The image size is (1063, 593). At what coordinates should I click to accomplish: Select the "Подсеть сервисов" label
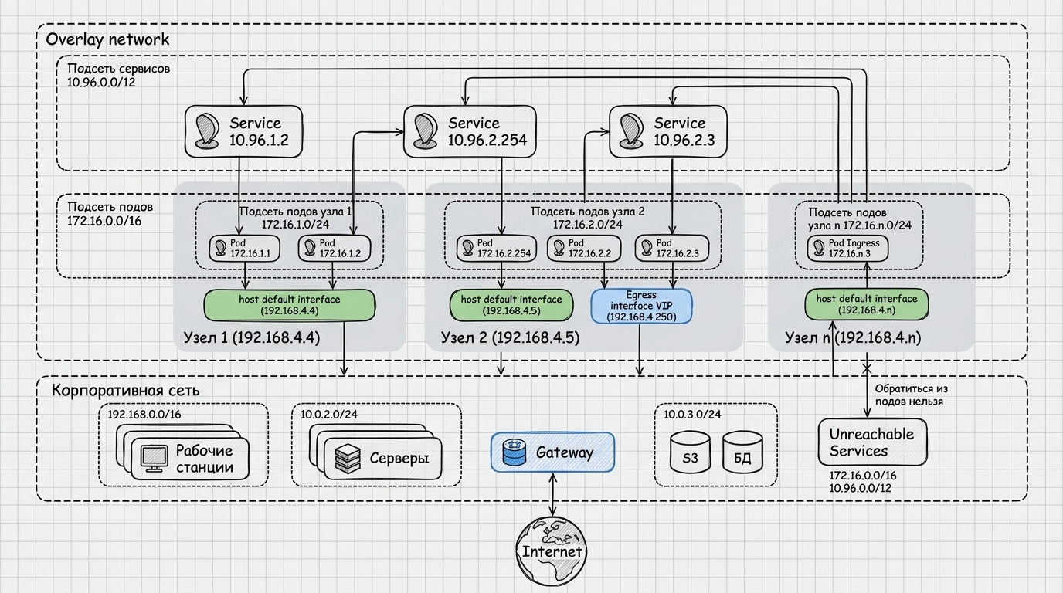pos(118,69)
